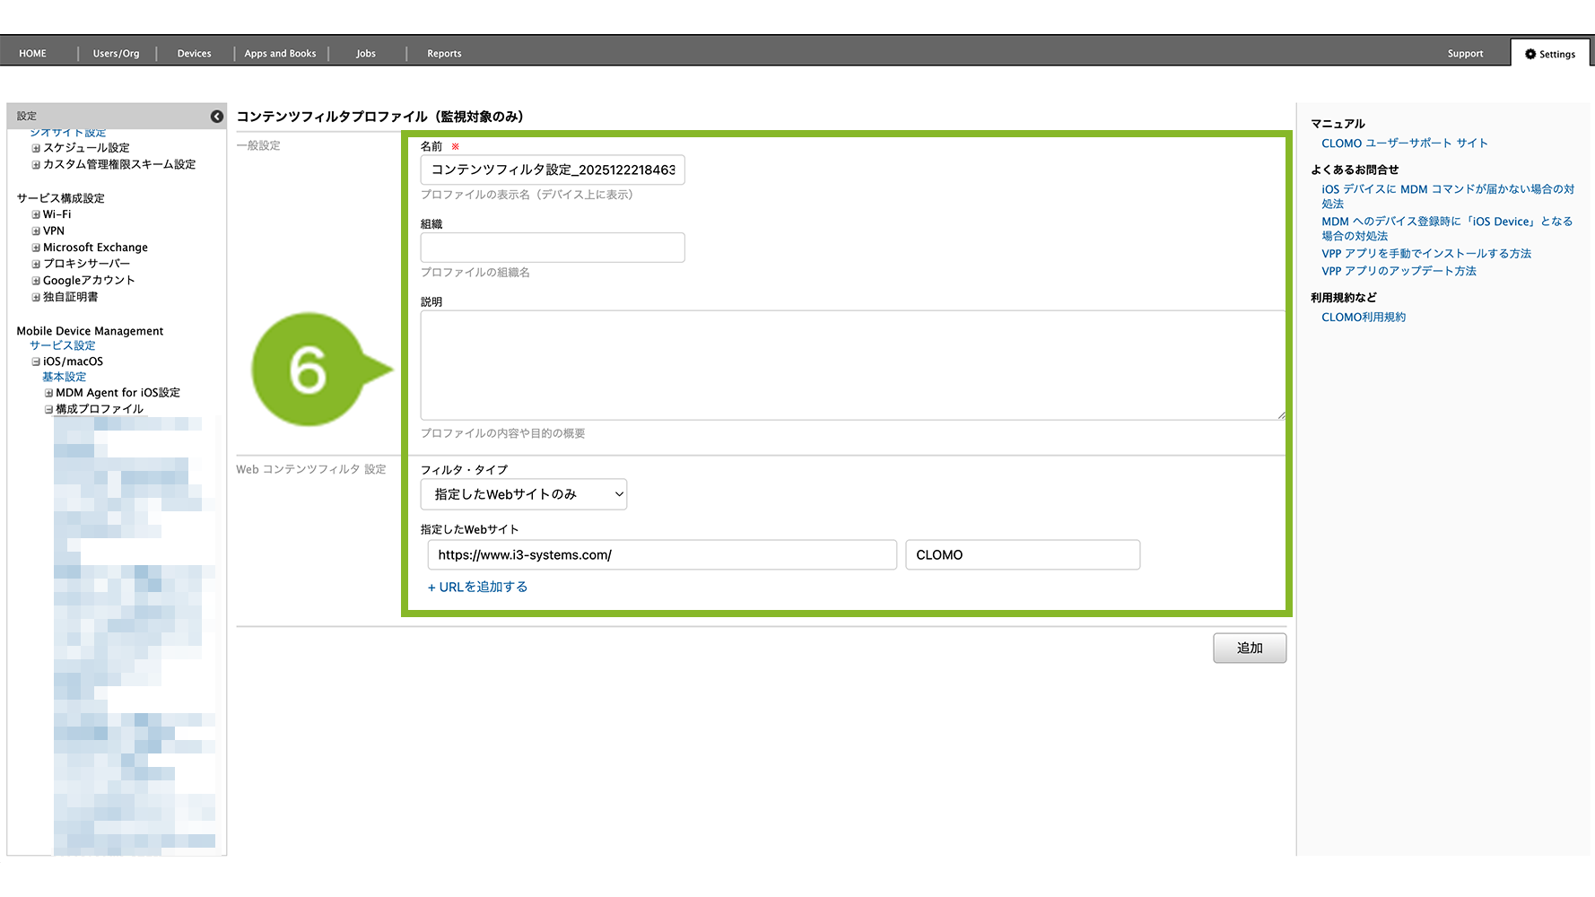Expand the Wi-Fi tree node
The image size is (1595, 897).
point(36,214)
